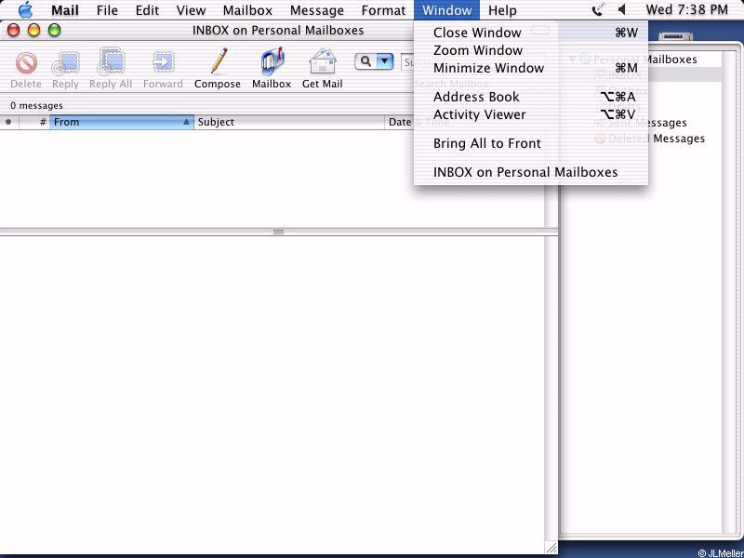The height and width of the screenshot is (558, 744).
Task: Click the 0 messages status text
Action: [x=36, y=105]
